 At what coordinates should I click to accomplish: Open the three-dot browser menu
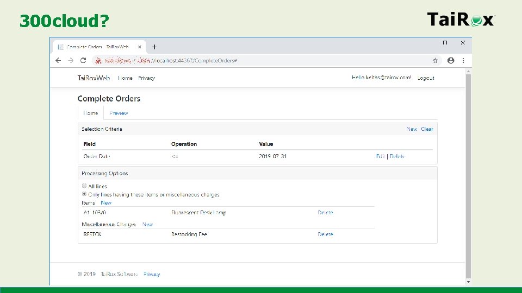point(463,60)
